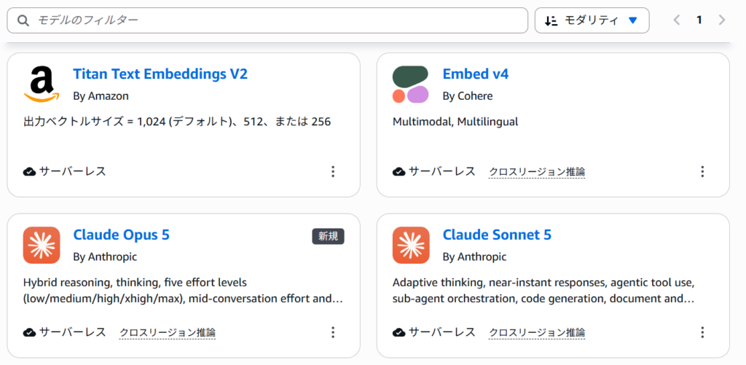Select page number 1 in pagination

(x=699, y=20)
